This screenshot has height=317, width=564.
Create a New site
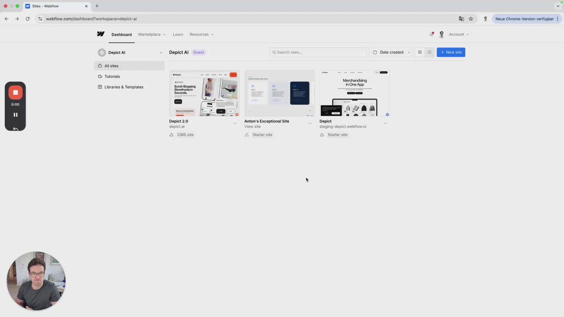pyautogui.click(x=451, y=52)
